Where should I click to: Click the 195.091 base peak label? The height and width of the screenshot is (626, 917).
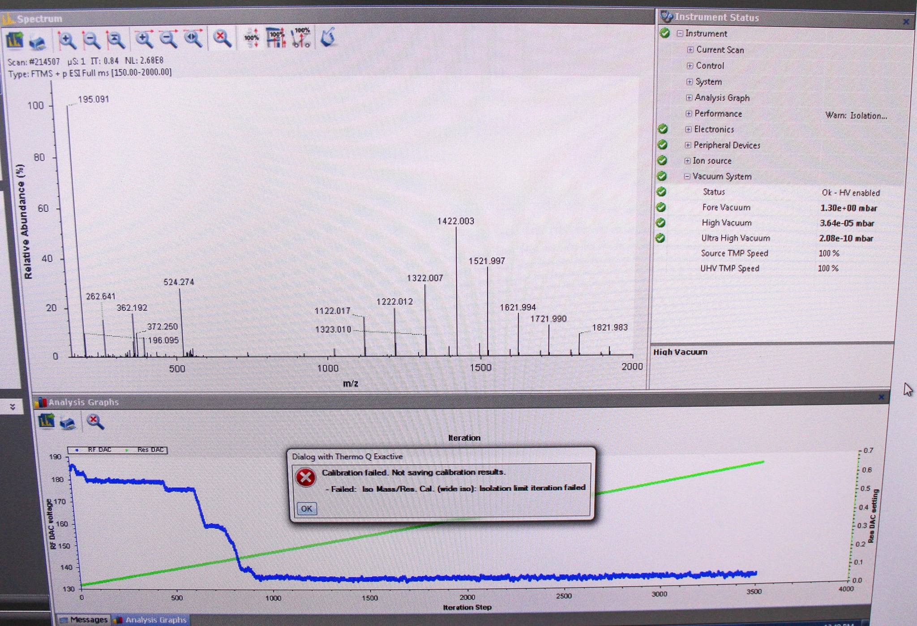click(94, 99)
